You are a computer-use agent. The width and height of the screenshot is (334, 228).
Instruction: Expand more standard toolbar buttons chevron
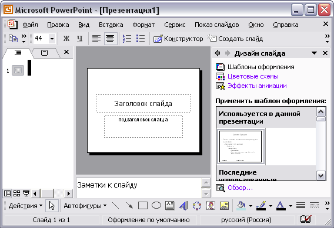click(x=24, y=39)
